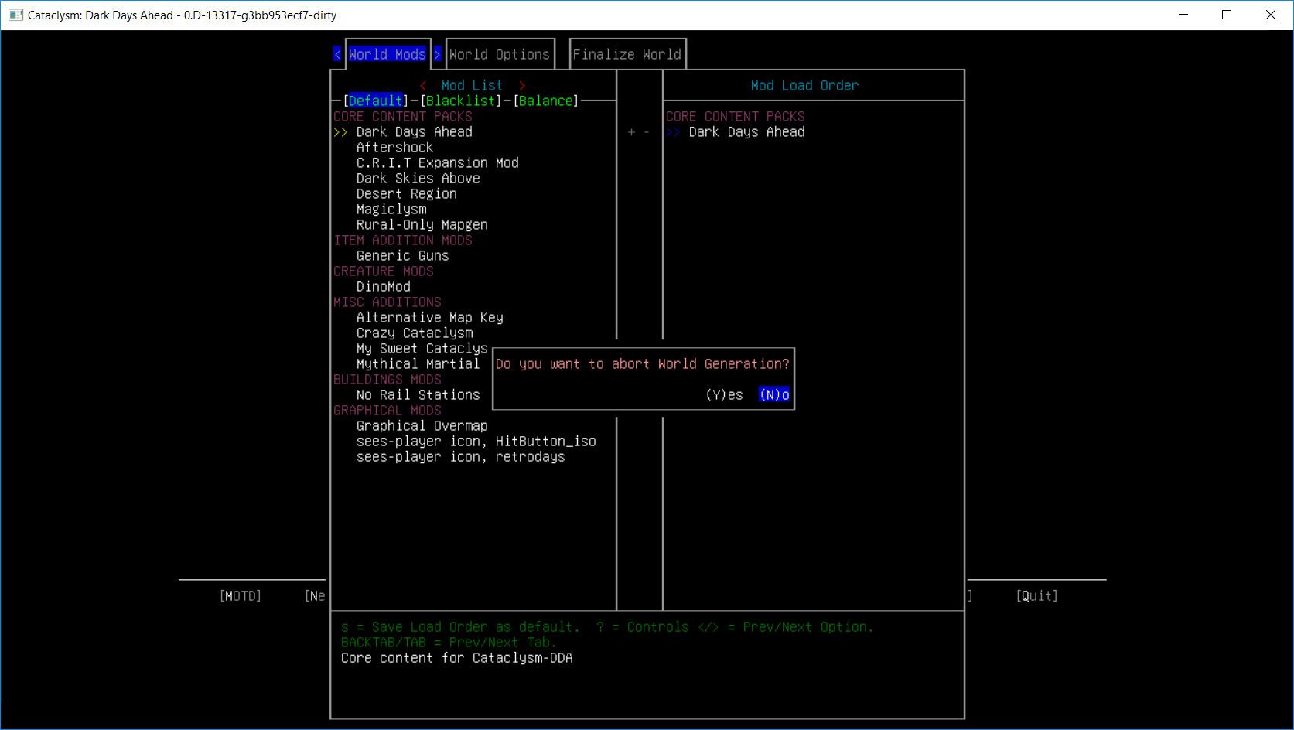Open the Finalize World tab
The image size is (1294, 730).
click(x=627, y=54)
